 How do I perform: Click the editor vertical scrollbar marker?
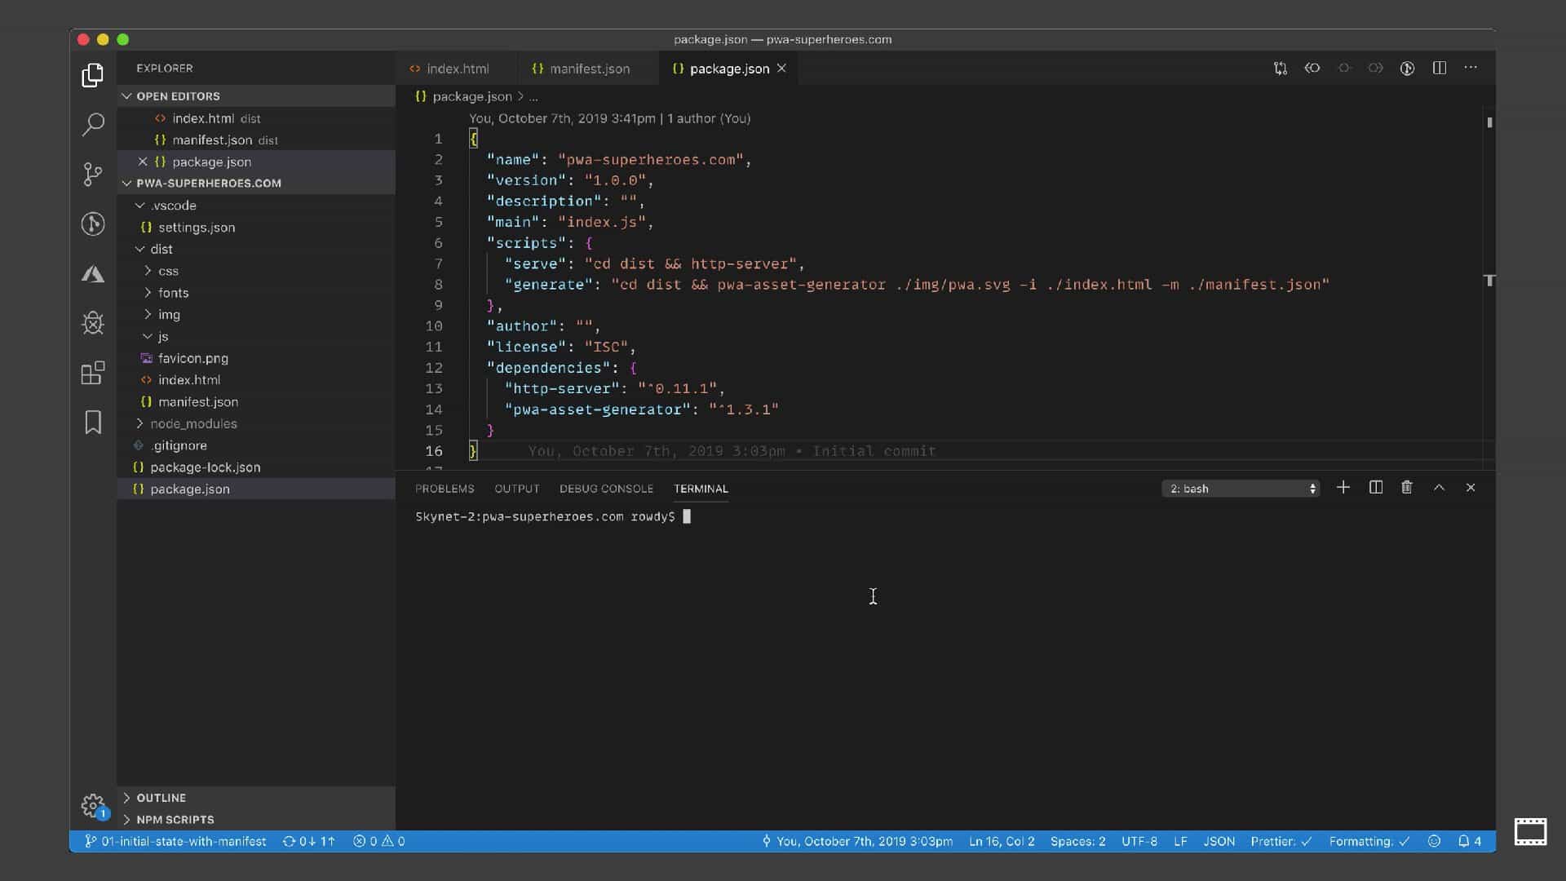(1489, 122)
